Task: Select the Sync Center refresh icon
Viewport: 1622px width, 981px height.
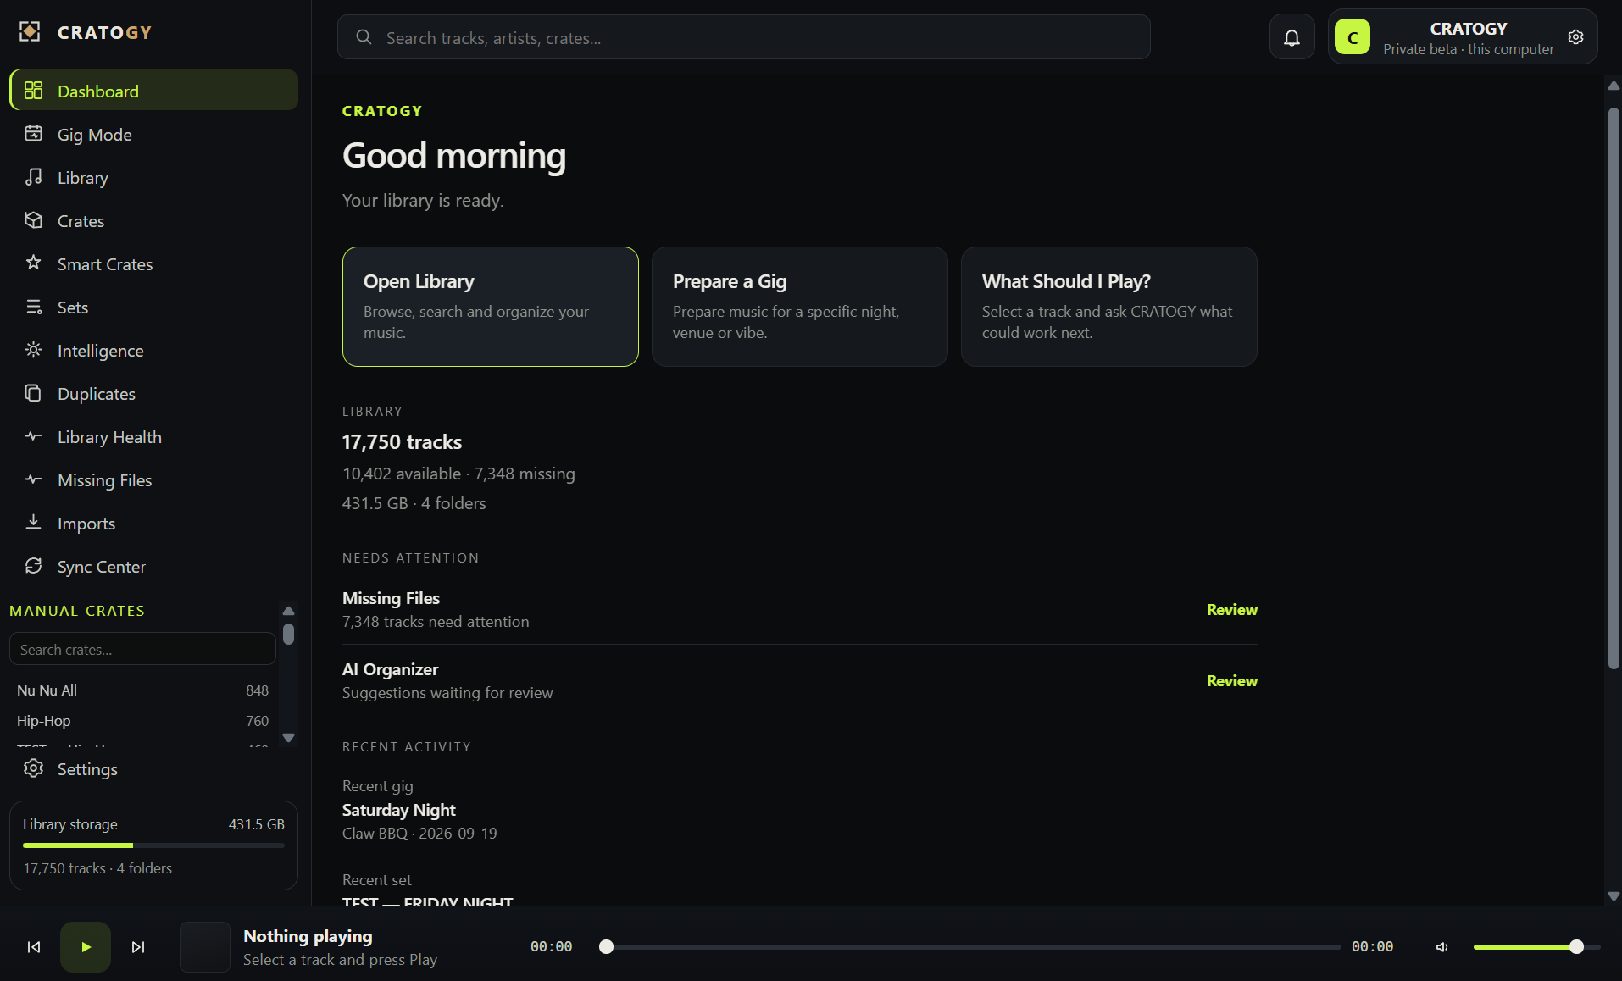Action: (33, 566)
